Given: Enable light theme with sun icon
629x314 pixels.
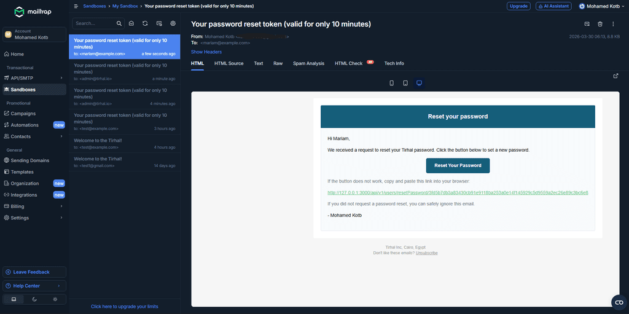Looking at the screenshot, I should 55,299.
